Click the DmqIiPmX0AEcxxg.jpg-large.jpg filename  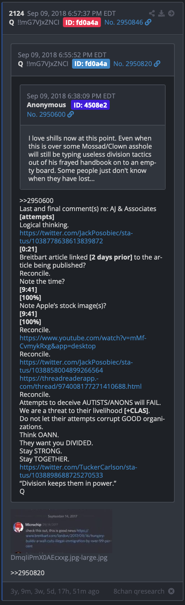point(59,558)
